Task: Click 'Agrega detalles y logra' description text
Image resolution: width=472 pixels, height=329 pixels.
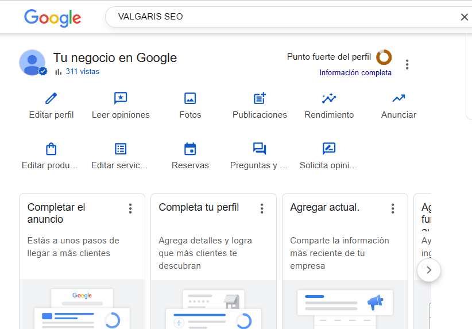Action: point(206,241)
